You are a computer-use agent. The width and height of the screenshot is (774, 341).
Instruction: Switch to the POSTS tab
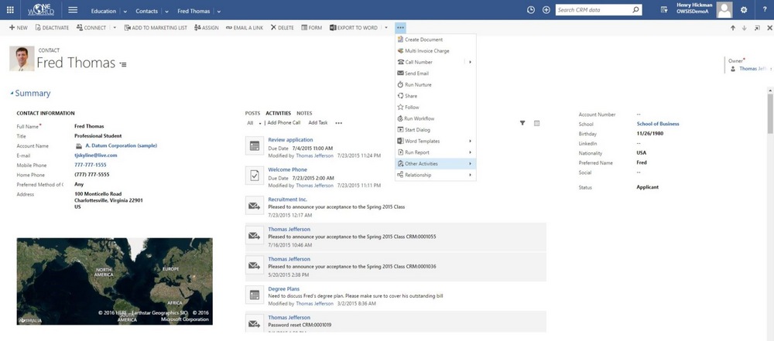[x=252, y=113]
